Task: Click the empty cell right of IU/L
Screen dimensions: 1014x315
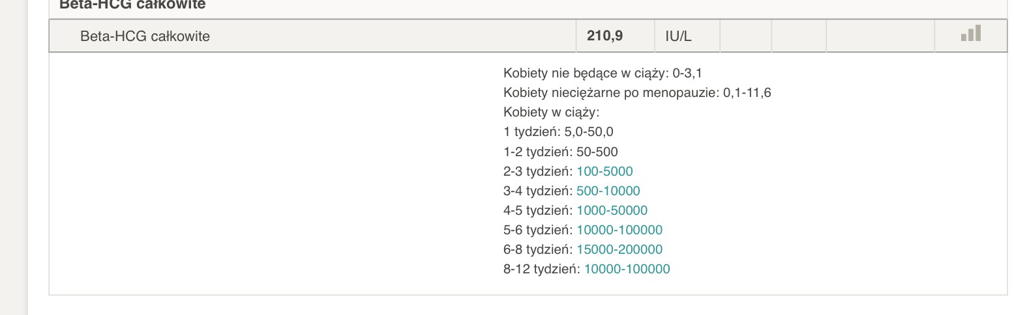Action: click(745, 36)
